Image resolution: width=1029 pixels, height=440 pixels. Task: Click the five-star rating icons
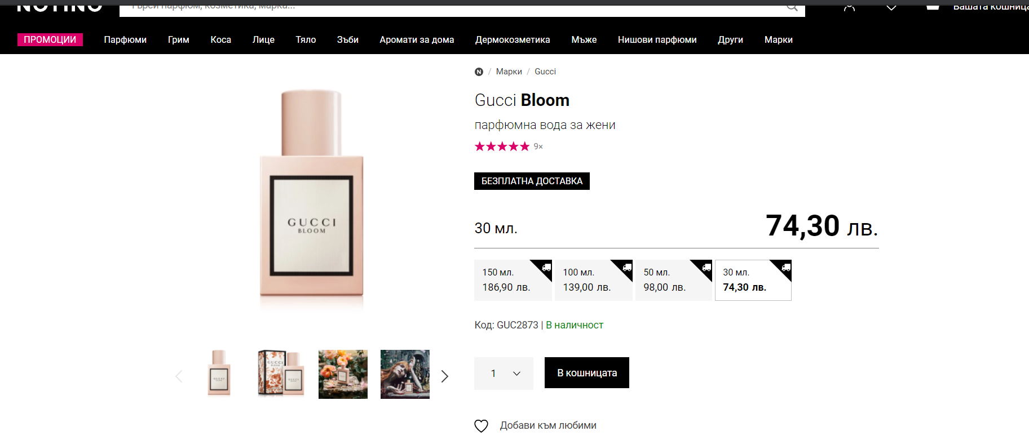pos(502,146)
